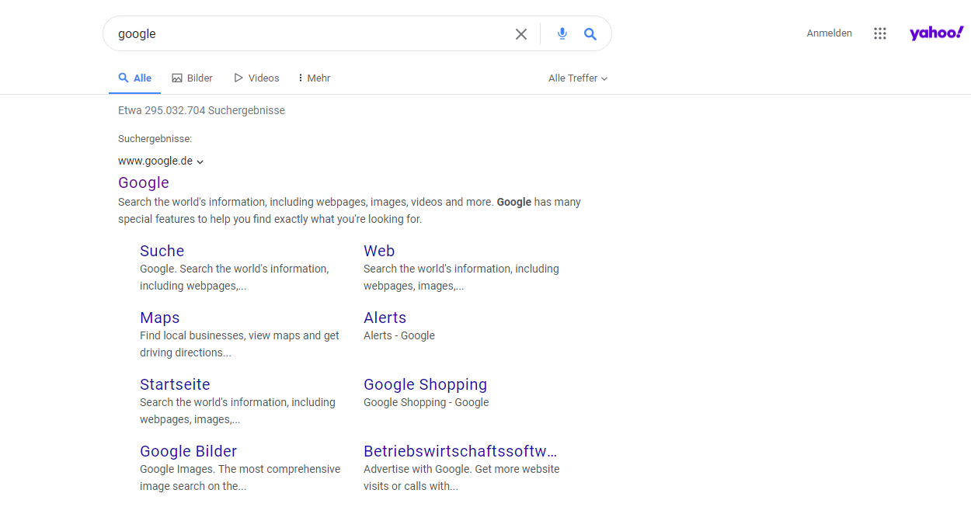Open the Suche sitelink

pyautogui.click(x=162, y=251)
